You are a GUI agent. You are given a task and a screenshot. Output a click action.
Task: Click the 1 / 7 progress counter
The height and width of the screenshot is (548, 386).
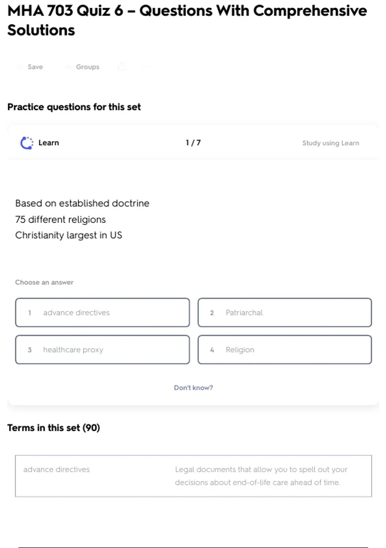tap(193, 142)
